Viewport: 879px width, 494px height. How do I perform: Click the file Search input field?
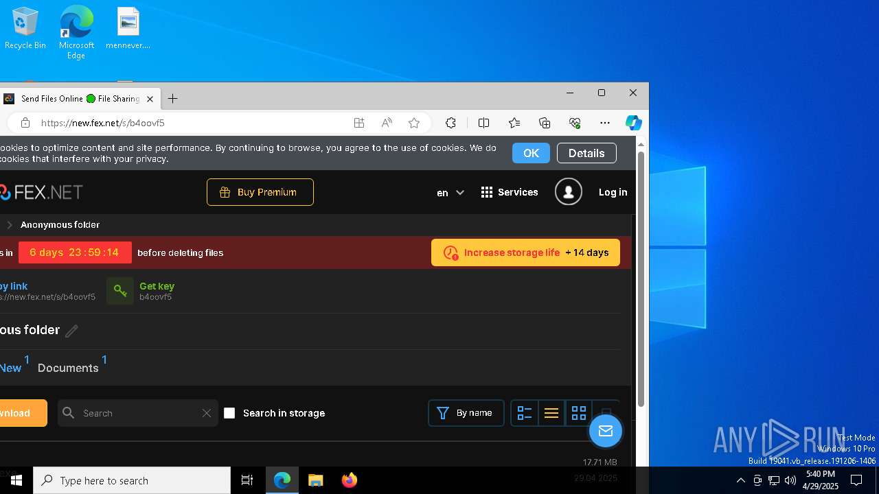pyautogui.click(x=137, y=413)
